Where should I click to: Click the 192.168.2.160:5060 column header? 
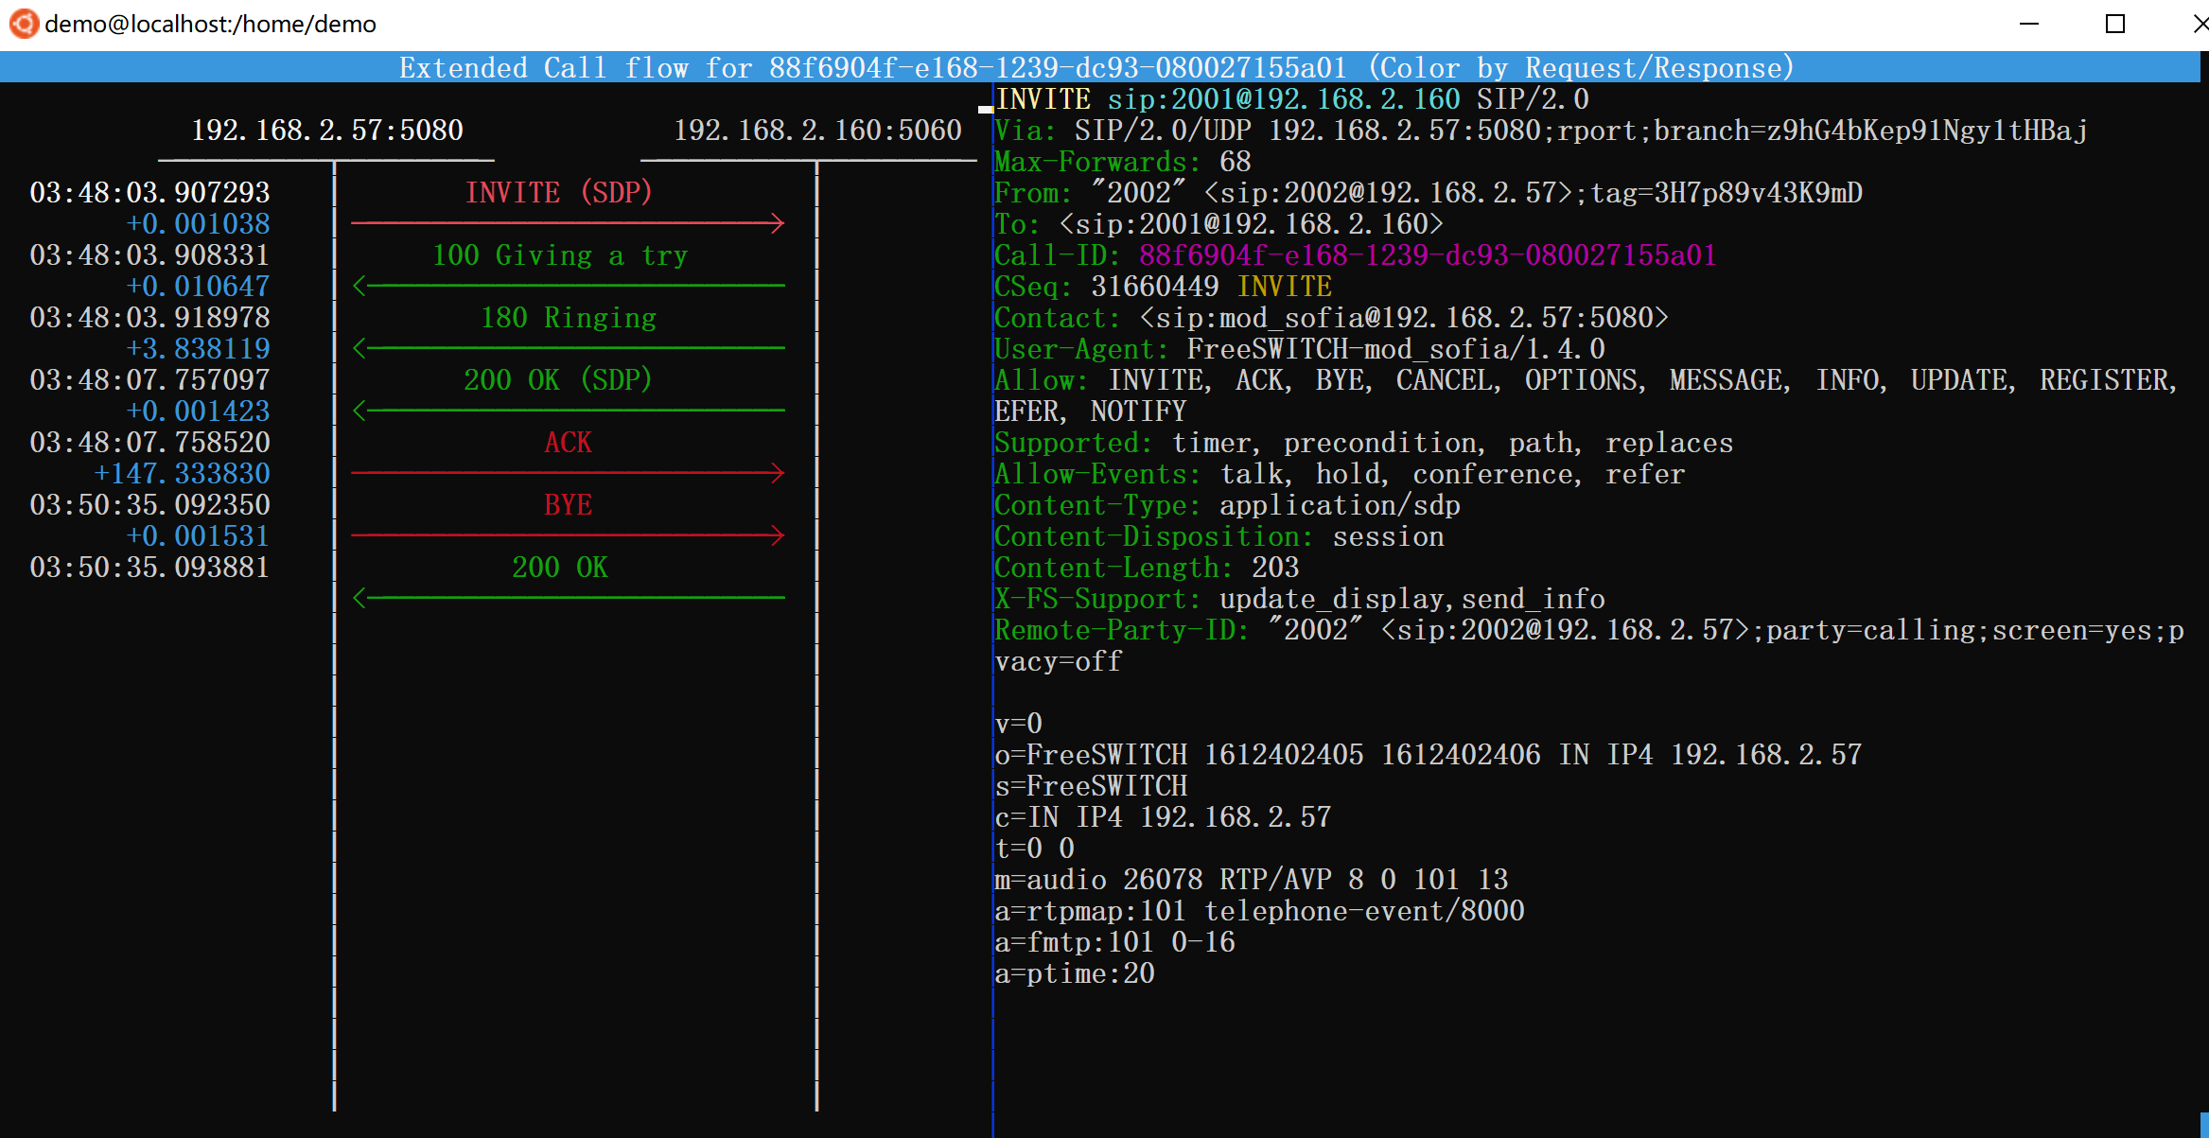pyautogui.click(x=817, y=131)
